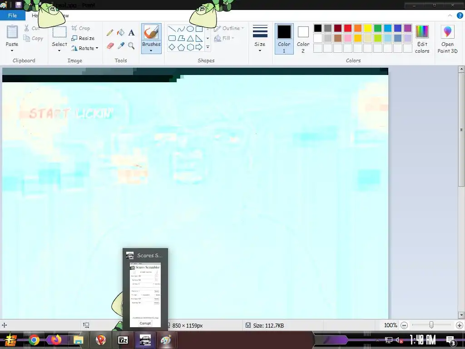Click the Resize button
The height and width of the screenshot is (349, 465).
pyautogui.click(x=83, y=38)
